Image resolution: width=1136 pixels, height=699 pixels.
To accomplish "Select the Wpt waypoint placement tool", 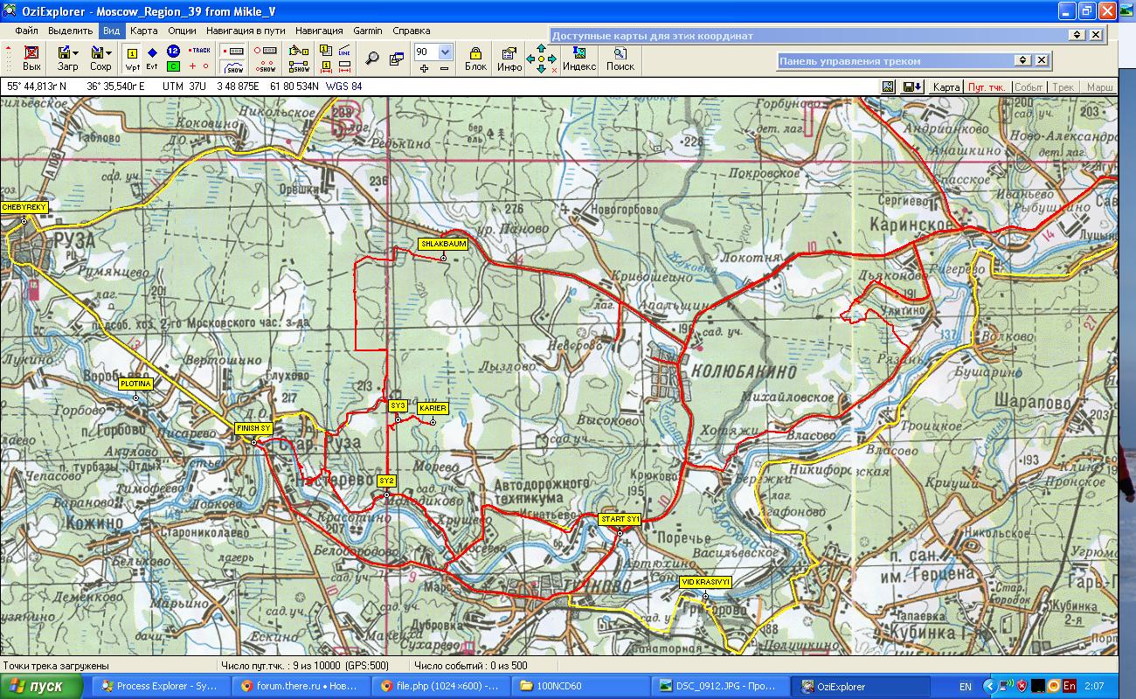I will (133, 59).
